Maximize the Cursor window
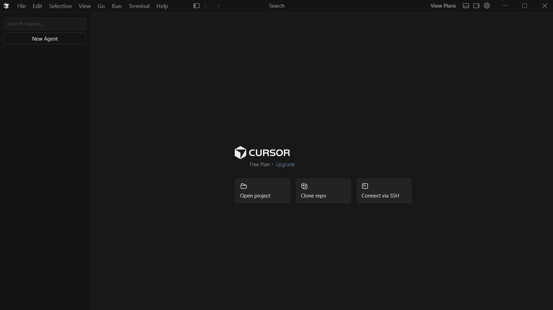This screenshot has width=553, height=310. tap(525, 6)
